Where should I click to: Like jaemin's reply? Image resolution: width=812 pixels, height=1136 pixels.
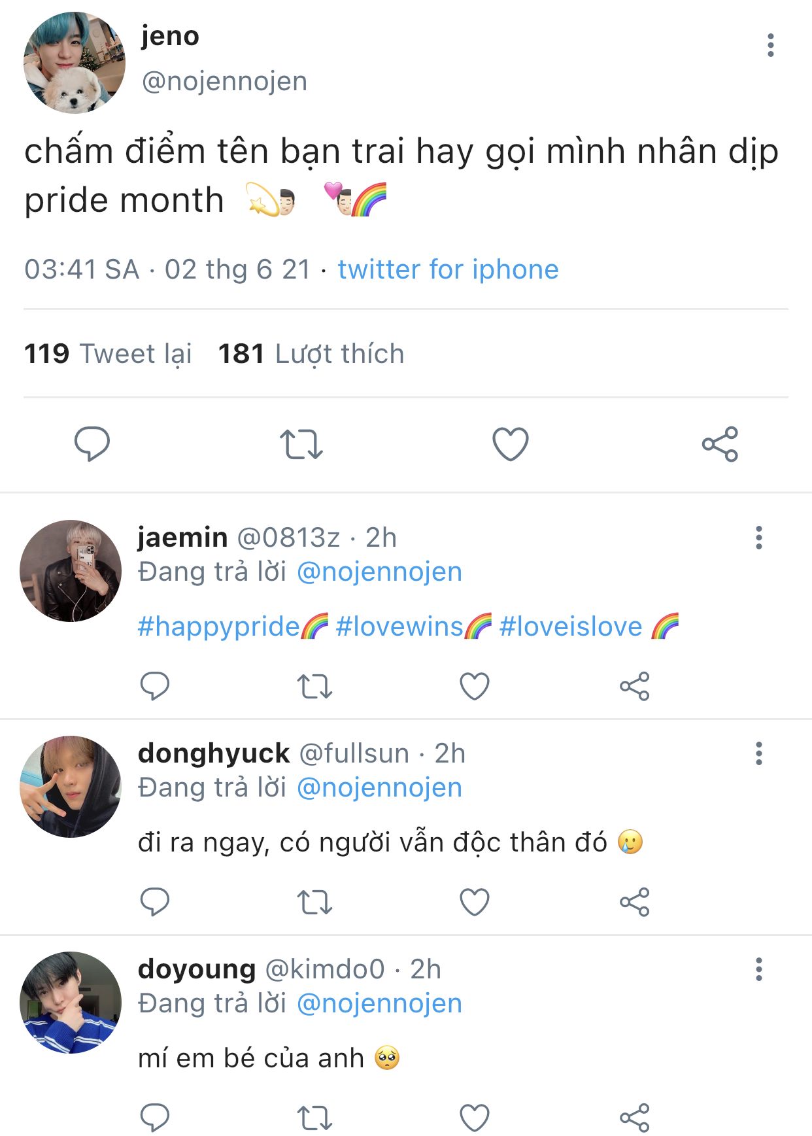(x=475, y=686)
